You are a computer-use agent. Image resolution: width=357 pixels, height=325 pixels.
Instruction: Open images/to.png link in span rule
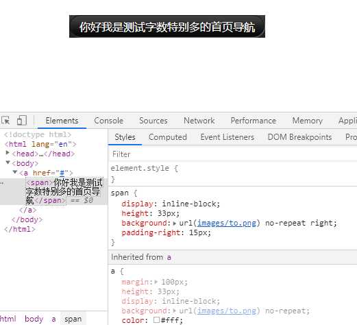(x=227, y=223)
